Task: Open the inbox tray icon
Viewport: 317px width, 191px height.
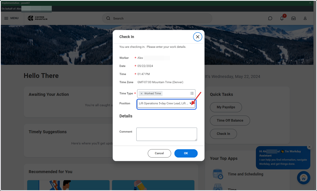Action: pyautogui.click(x=293, y=18)
